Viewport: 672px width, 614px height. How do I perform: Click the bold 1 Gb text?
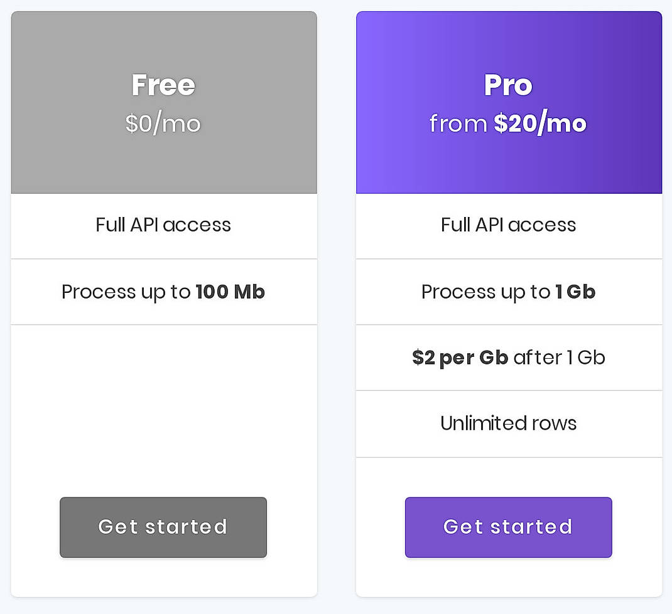(x=575, y=292)
